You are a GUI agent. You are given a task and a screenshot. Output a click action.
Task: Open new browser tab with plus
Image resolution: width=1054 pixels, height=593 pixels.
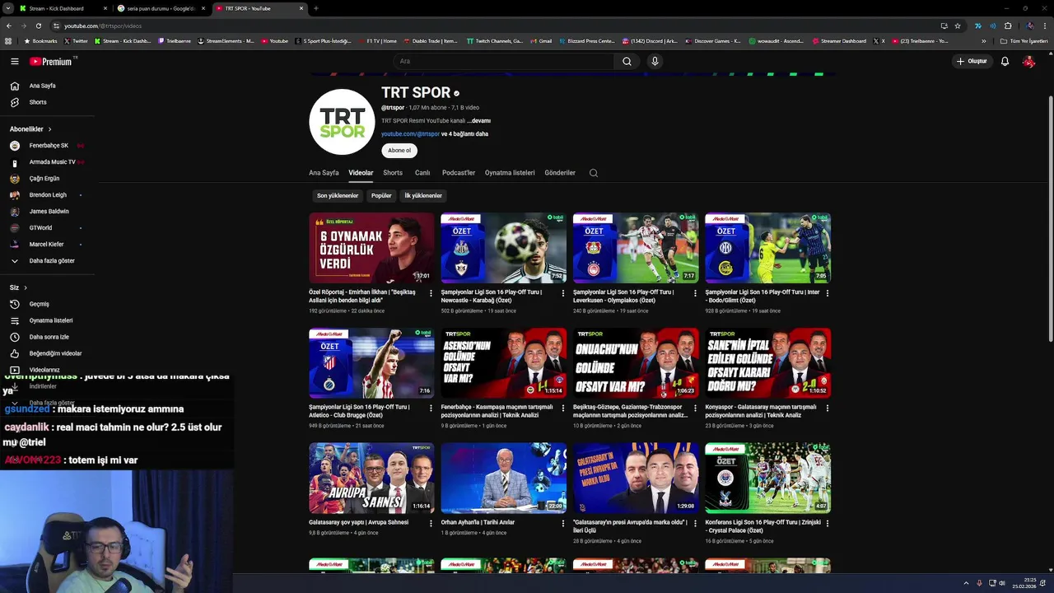coord(315,8)
